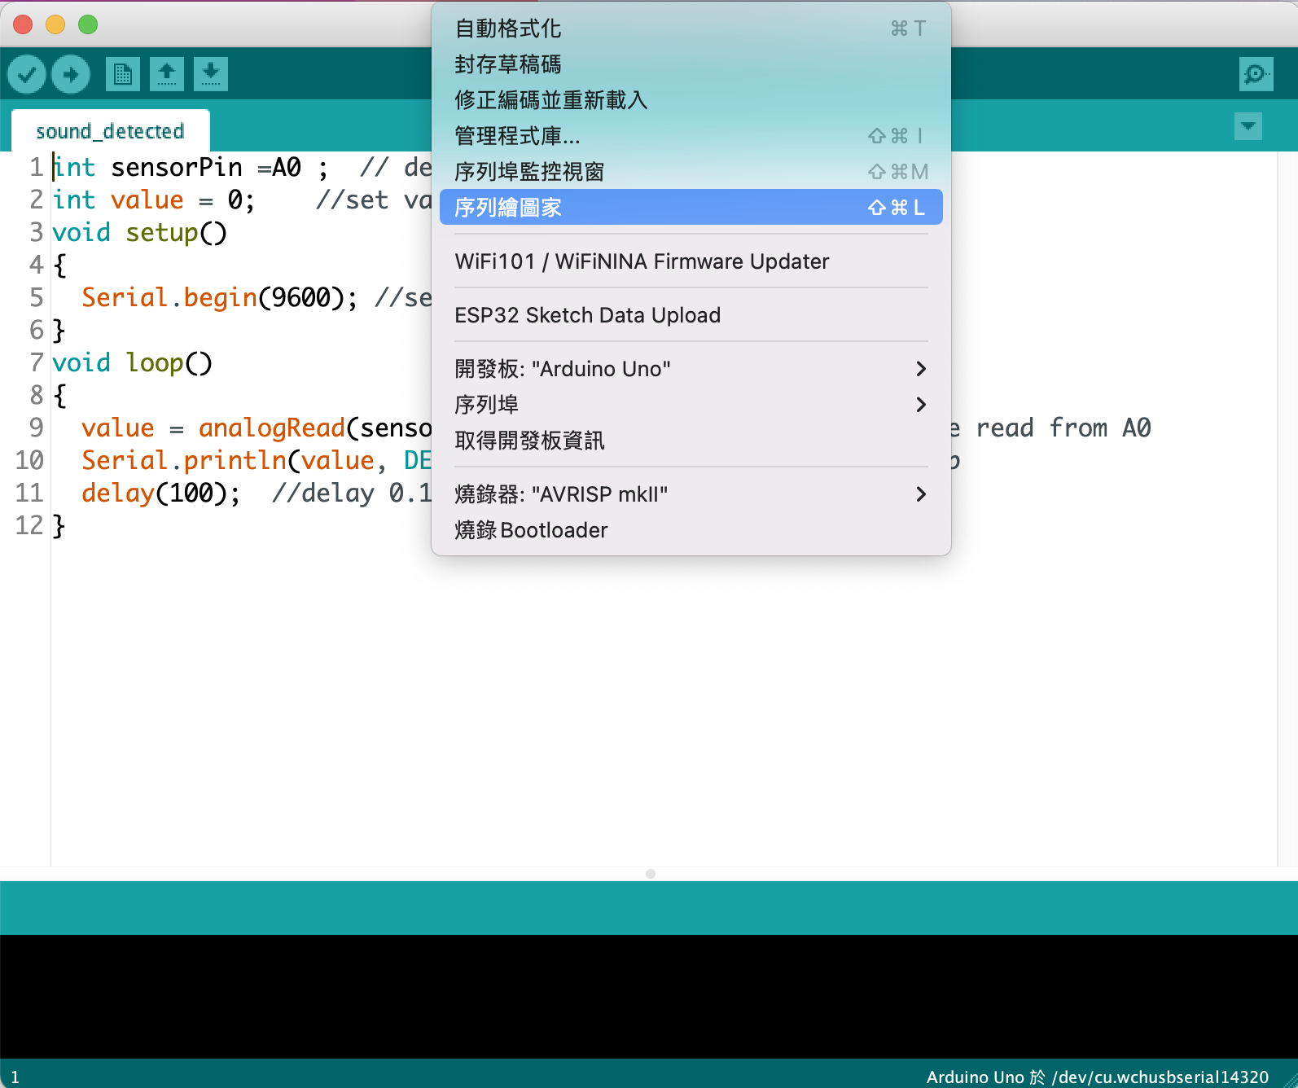Click the black console output area
This screenshot has height=1088, width=1298.
coord(649,997)
